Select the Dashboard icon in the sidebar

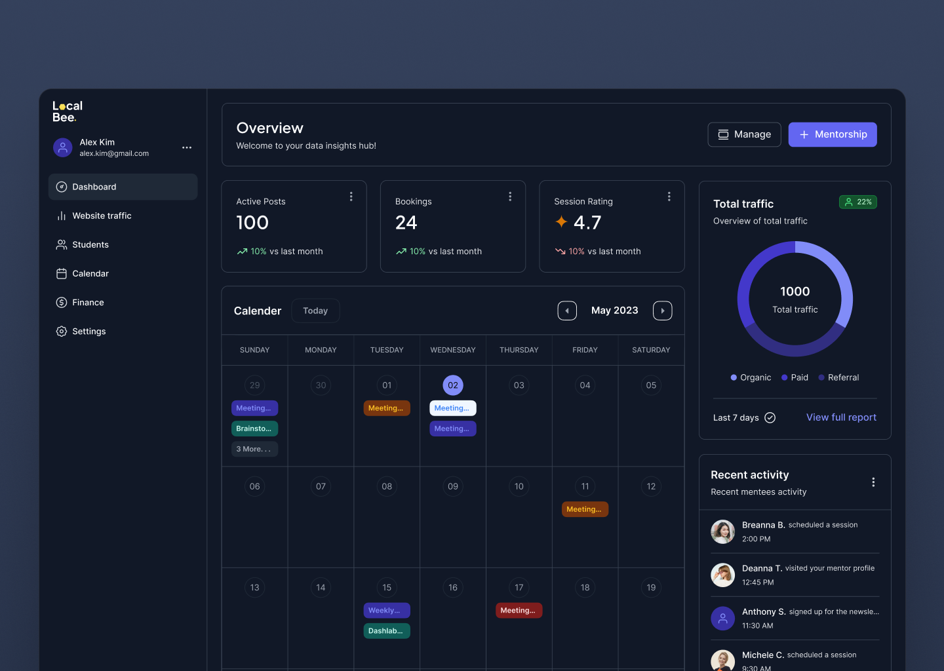tap(61, 187)
